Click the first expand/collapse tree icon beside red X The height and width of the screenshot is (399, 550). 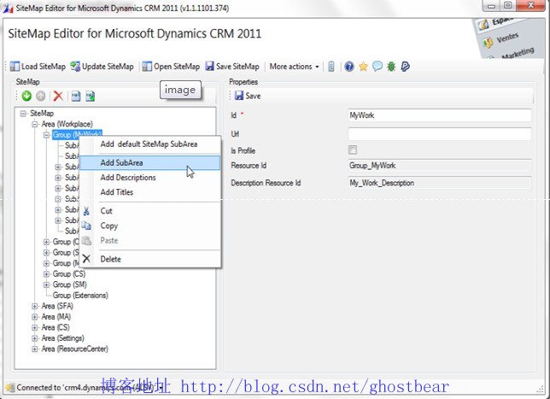tap(76, 96)
